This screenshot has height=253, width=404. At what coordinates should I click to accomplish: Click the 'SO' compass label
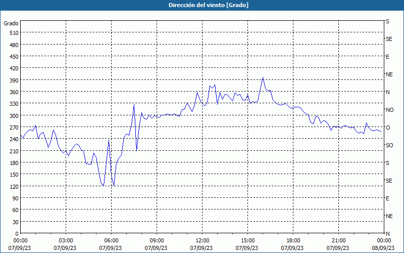point(389,145)
